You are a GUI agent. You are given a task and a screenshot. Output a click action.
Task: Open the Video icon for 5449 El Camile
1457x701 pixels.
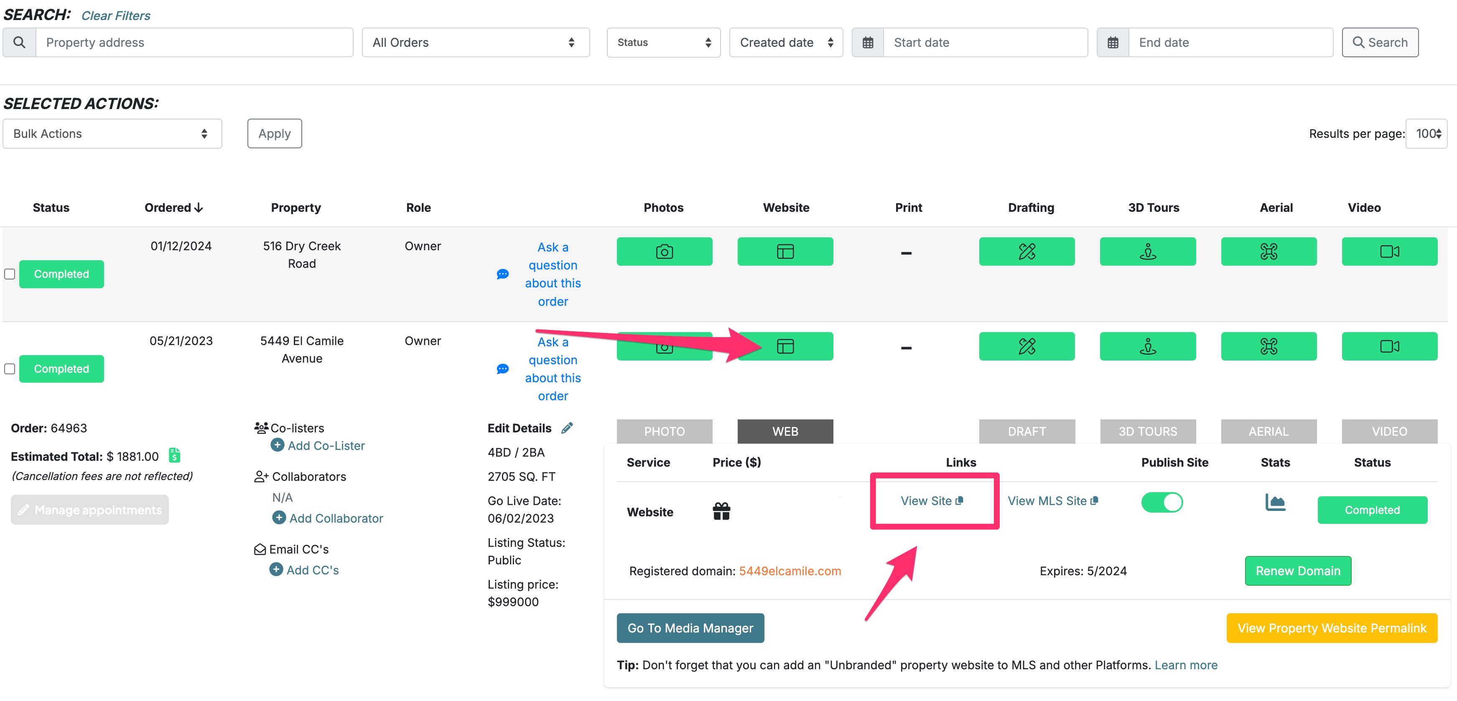tap(1390, 346)
